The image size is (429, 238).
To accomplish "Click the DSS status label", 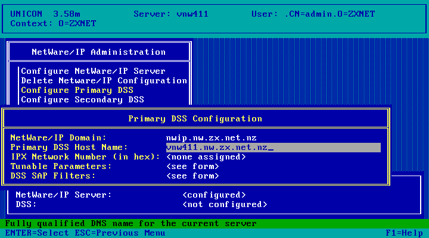I will point(26,205).
